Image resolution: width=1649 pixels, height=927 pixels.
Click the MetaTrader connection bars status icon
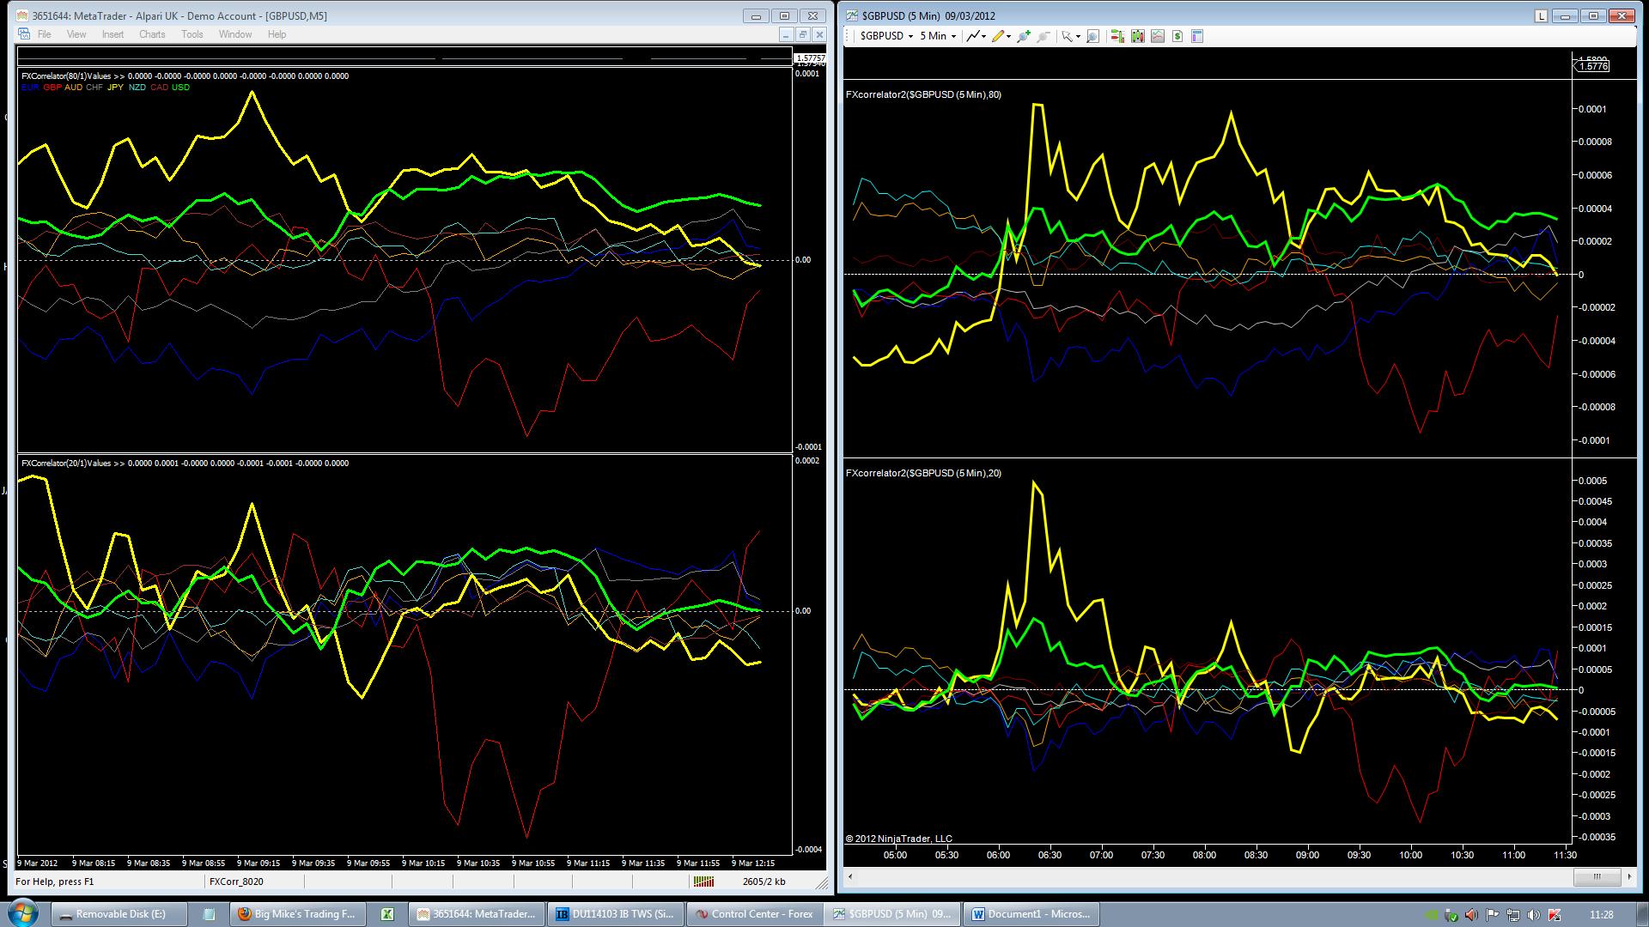703,882
